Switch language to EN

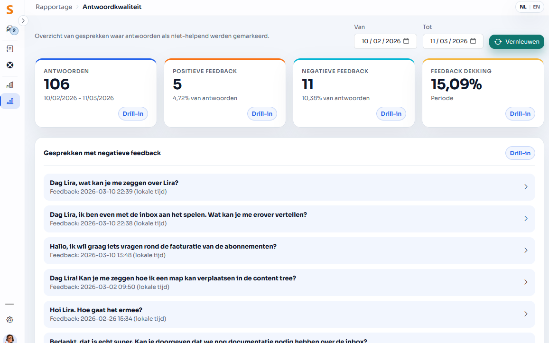536,7
